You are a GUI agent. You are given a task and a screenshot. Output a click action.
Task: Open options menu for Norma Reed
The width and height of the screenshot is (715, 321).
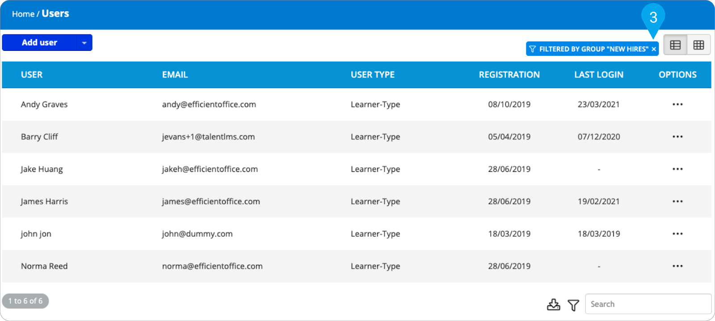[677, 266]
